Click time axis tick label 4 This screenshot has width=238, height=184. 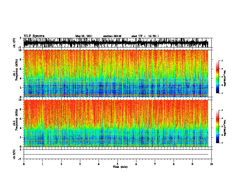click(99, 164)
